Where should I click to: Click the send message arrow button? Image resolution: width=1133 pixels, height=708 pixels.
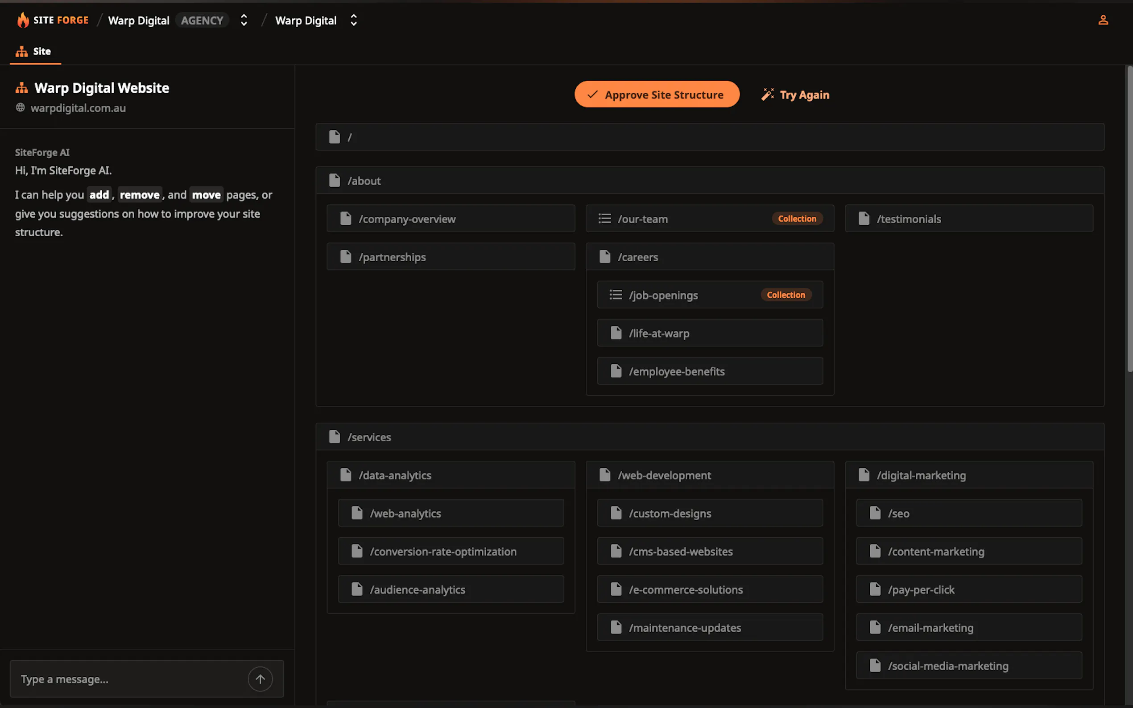pos(260,679)
